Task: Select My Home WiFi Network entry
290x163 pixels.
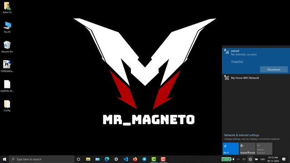Action: [x=256, y=78]
